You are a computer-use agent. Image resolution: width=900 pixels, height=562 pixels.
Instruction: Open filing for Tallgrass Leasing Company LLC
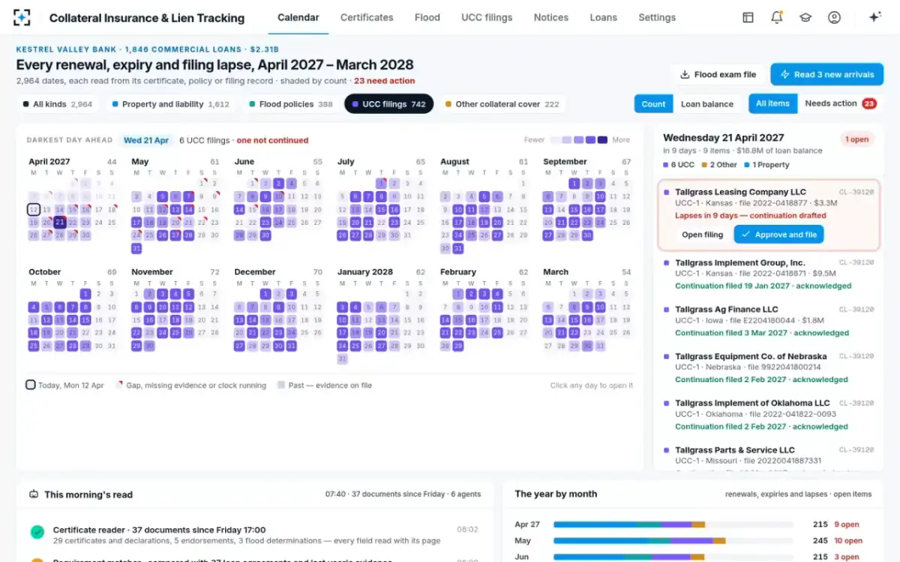click(703, 235)
